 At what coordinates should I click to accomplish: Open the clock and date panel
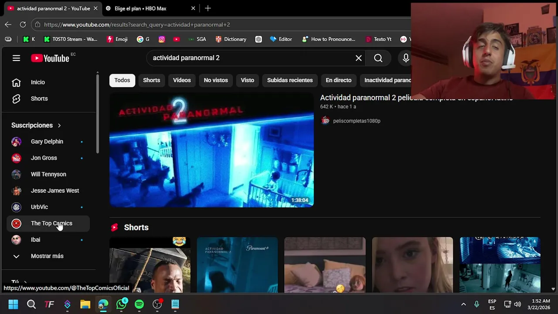539,304
